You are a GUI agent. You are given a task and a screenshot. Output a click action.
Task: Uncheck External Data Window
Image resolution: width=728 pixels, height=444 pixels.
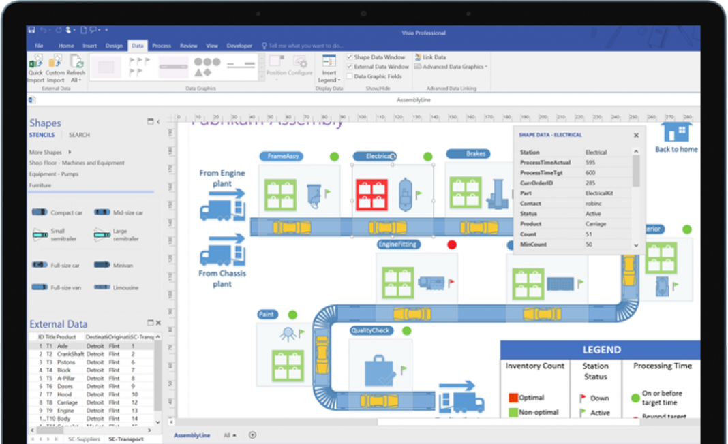coord(349,66)
